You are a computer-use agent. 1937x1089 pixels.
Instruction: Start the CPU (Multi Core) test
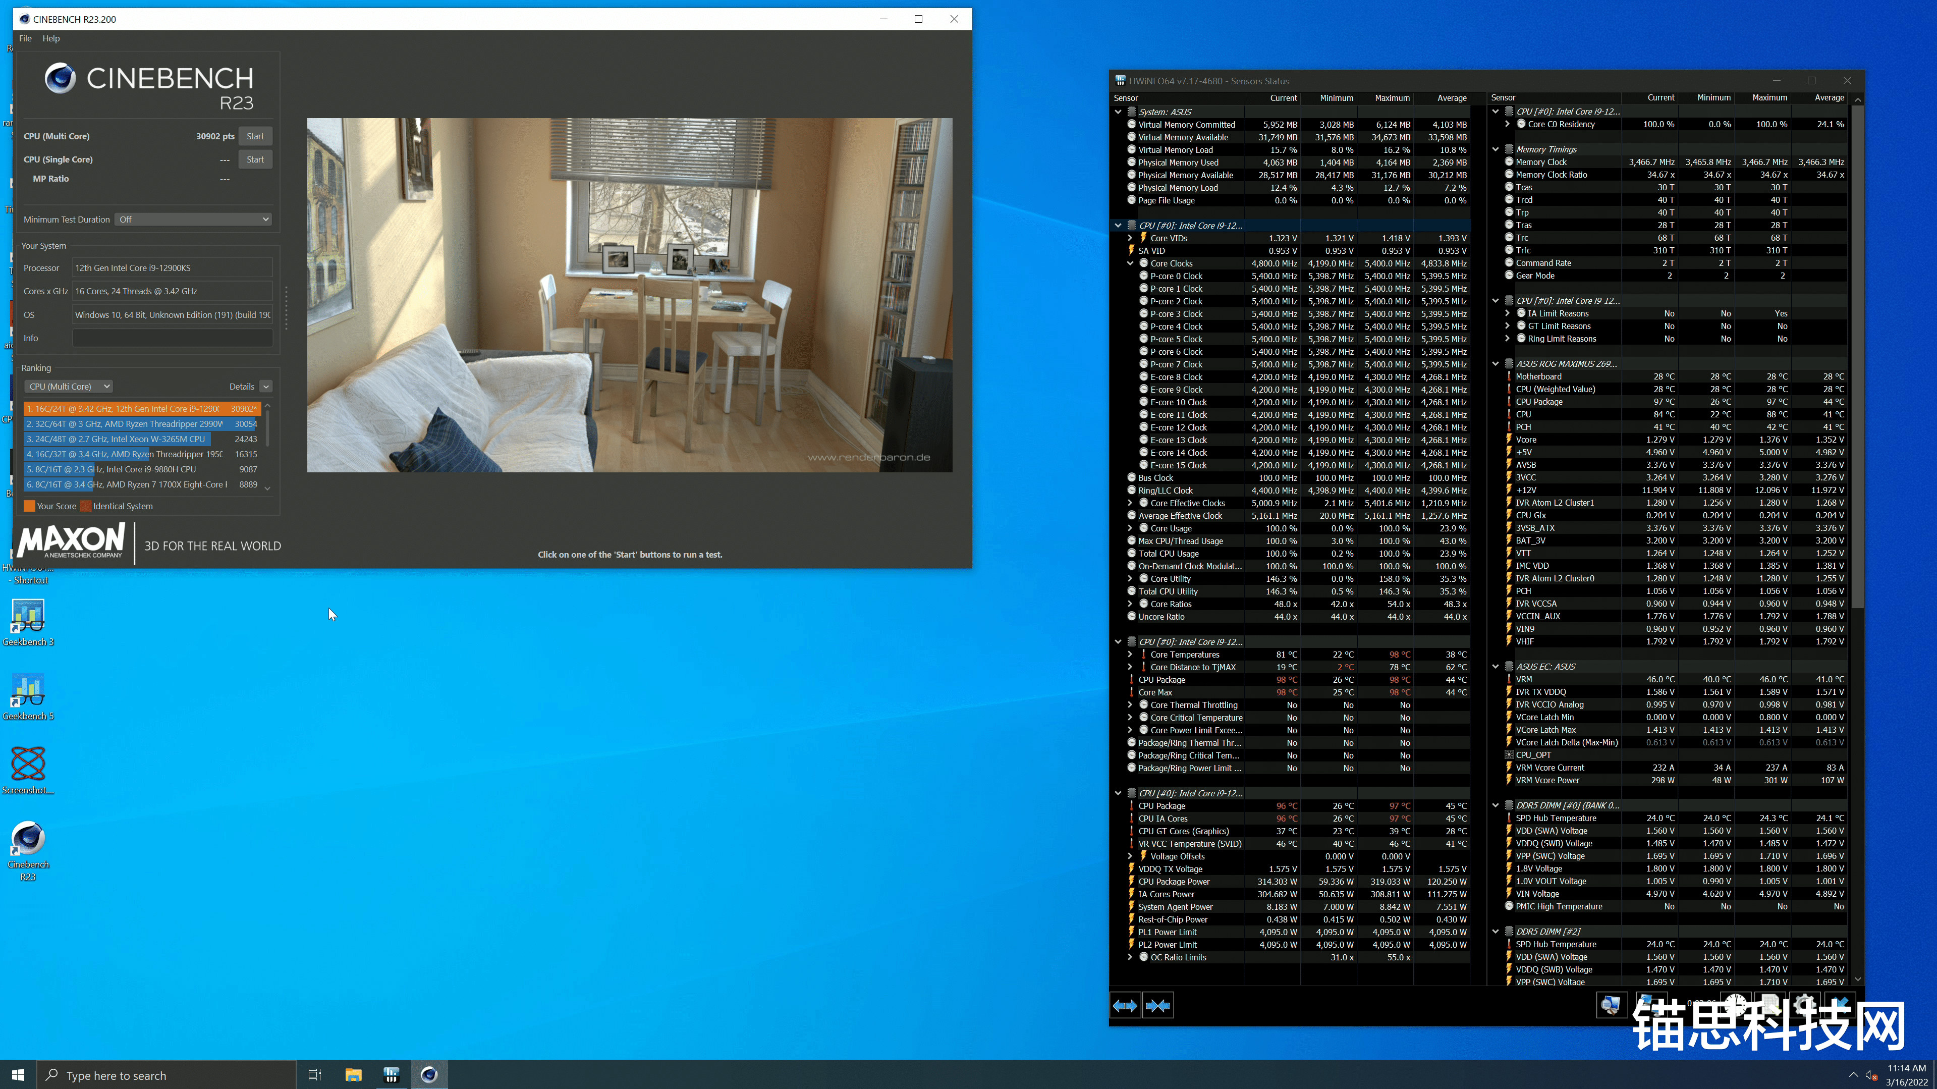pyautogui.click(x=256, y=136)
